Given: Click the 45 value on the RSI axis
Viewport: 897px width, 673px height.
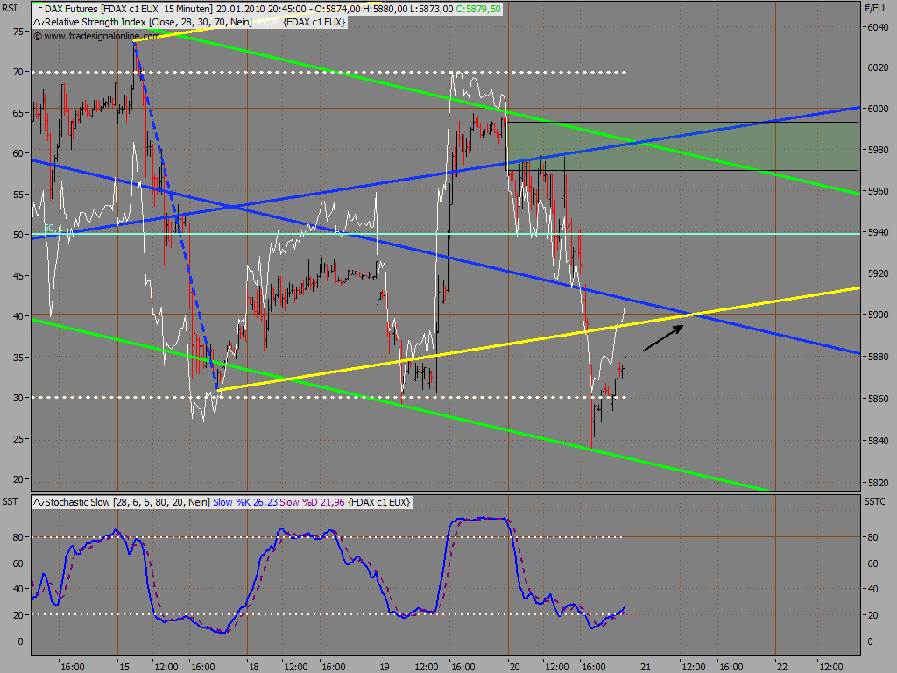Looking at the screenshot, I should click(x=18, y=276).
